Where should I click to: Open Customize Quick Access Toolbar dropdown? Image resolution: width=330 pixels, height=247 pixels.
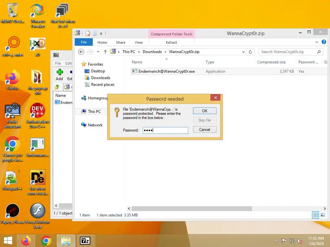101,33
